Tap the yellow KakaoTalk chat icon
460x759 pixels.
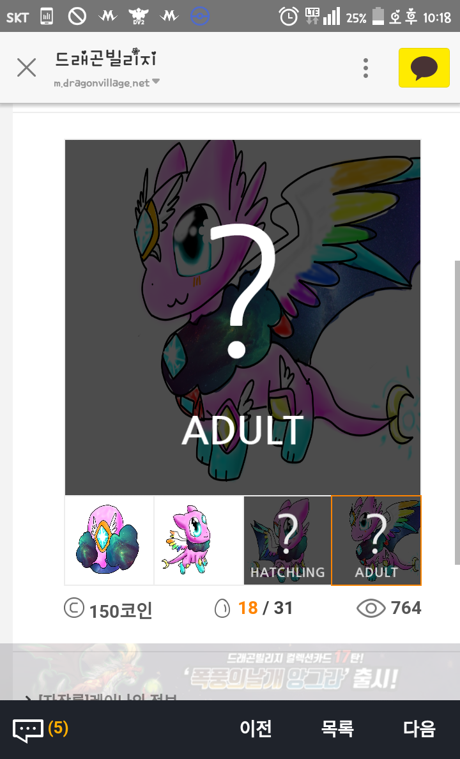click(x=424, y=68)
